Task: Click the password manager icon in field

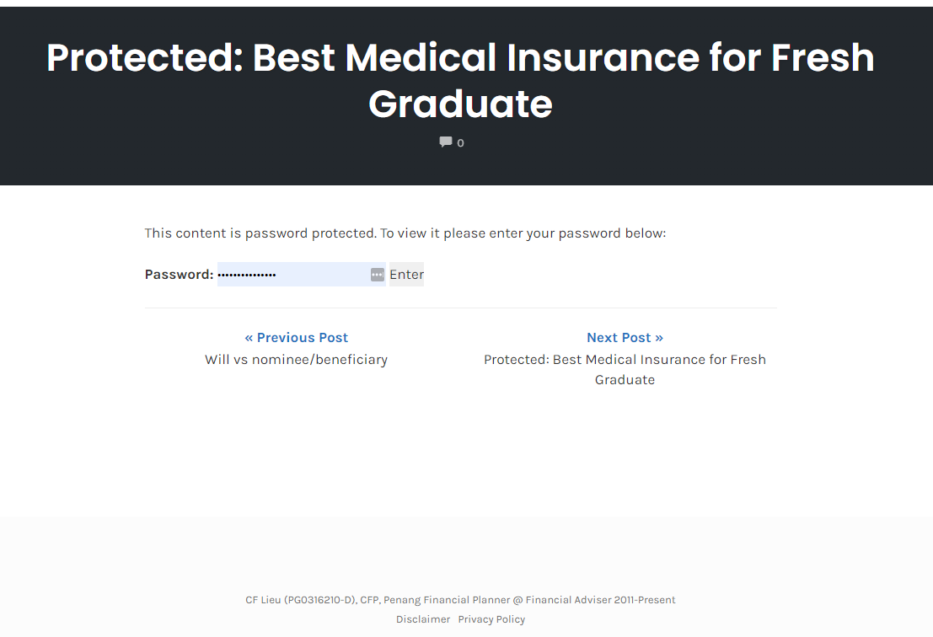Action: pyautogui.click(x=377, y=275)
